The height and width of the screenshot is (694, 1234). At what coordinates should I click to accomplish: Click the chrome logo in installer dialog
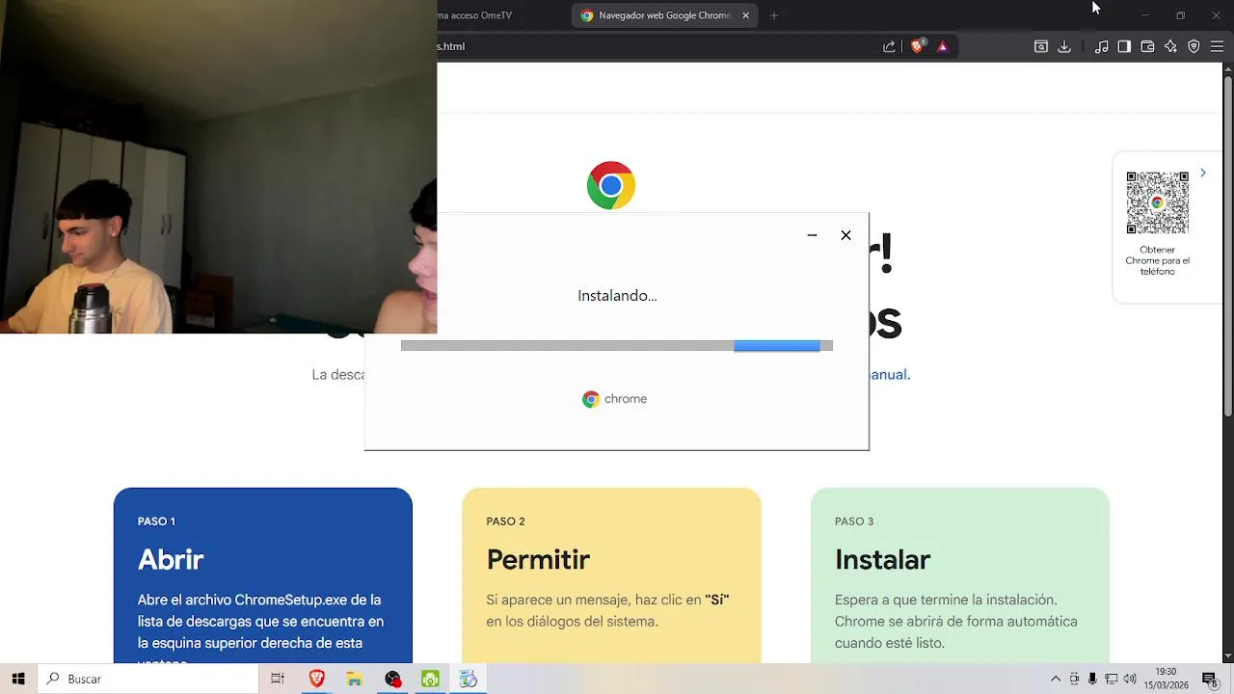click(x=614, y=399)
